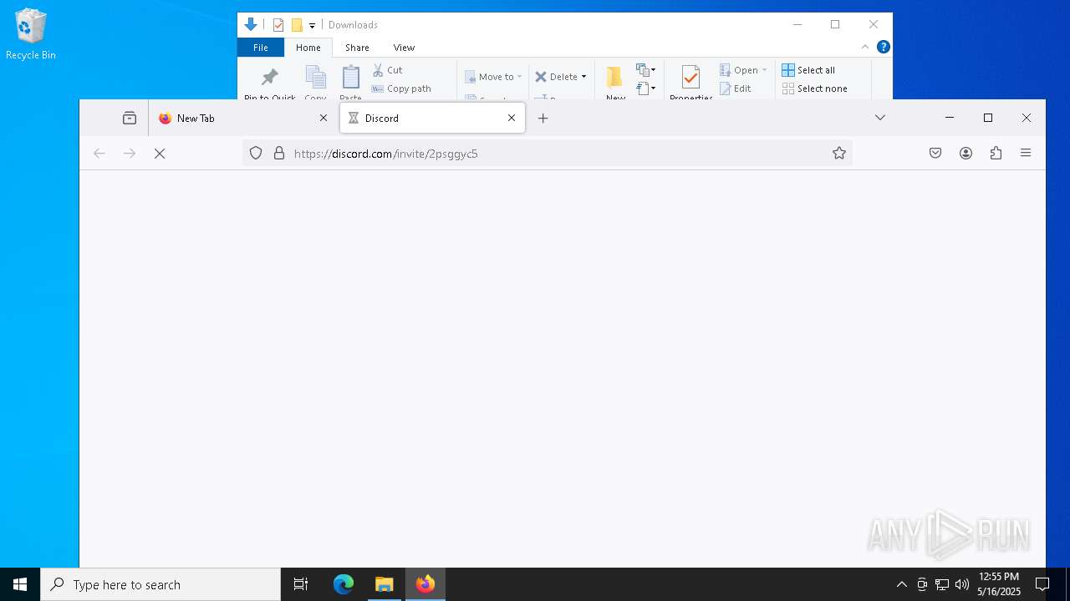Open network status in system tray
Viewport: 1070px width, 601px height.
[942, 584]
